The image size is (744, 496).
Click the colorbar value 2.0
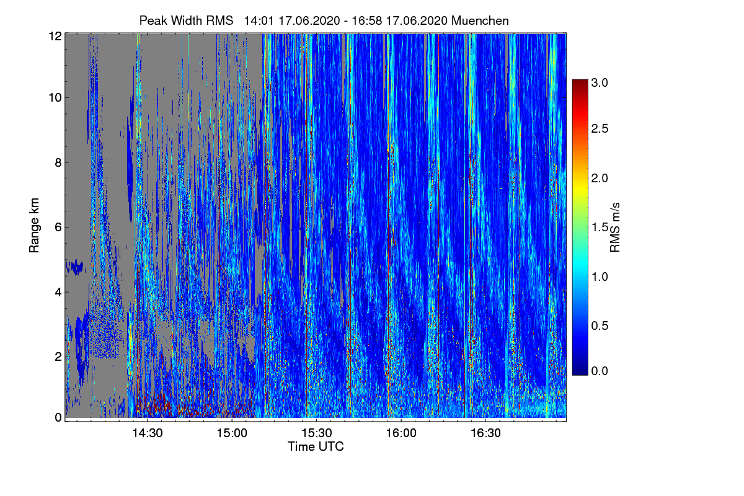(600, 178)
